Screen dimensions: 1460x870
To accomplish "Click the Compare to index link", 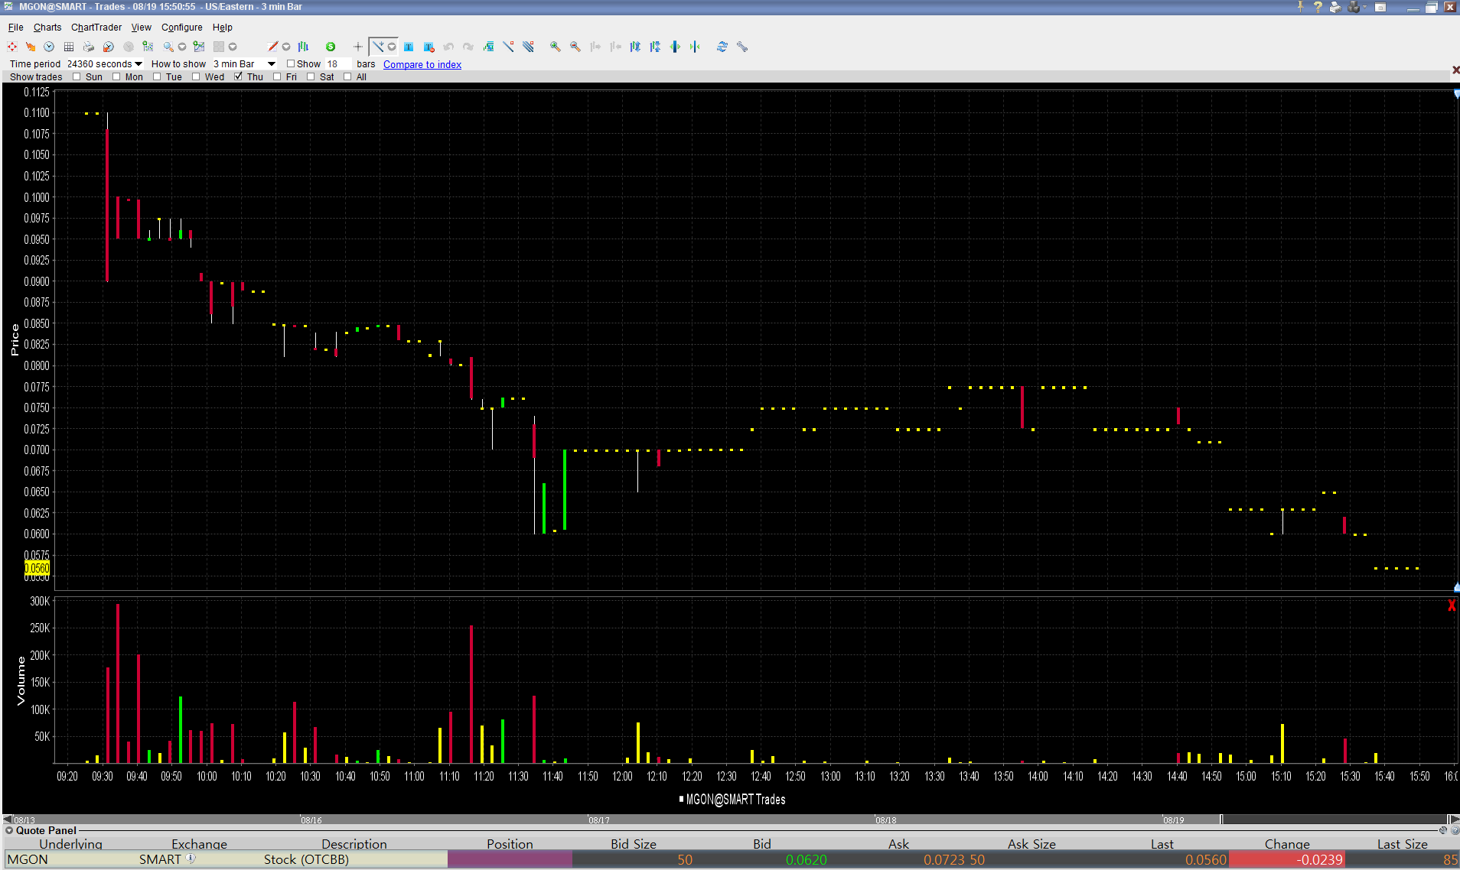I will (422, 64).
